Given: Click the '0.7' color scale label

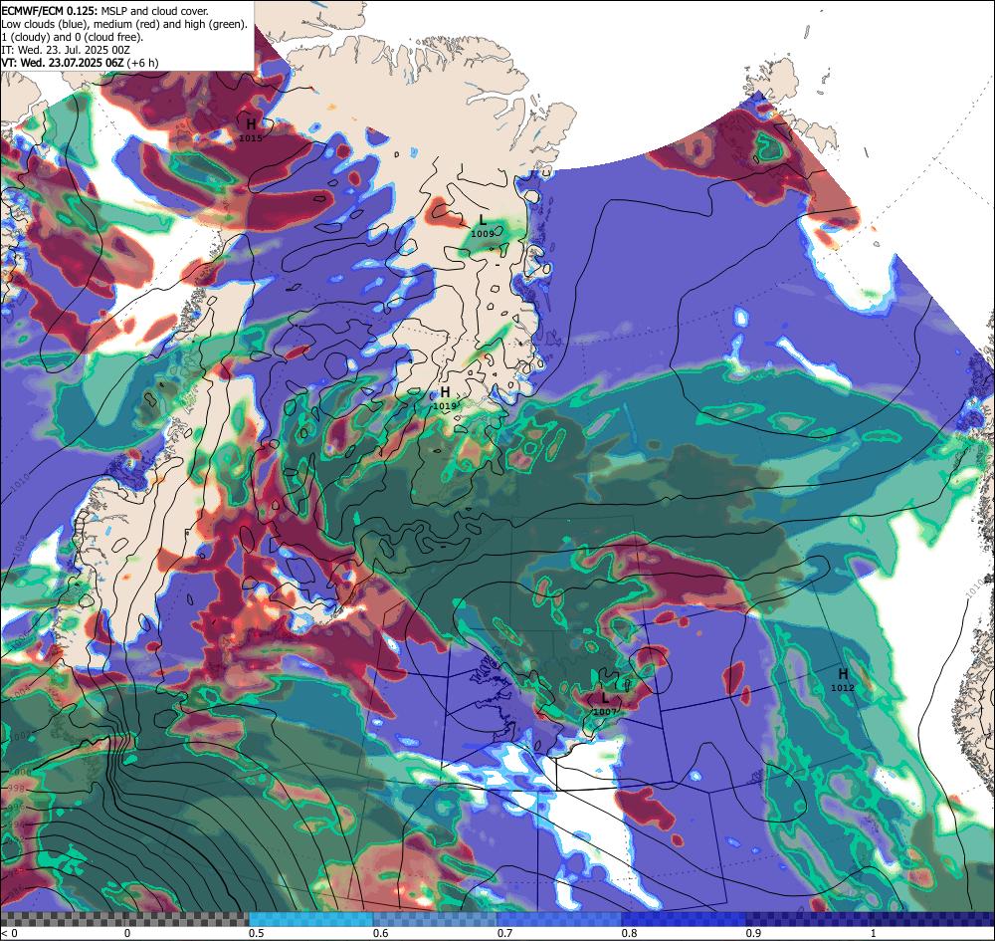Looking at the screenshot, I should coord(505,933).
